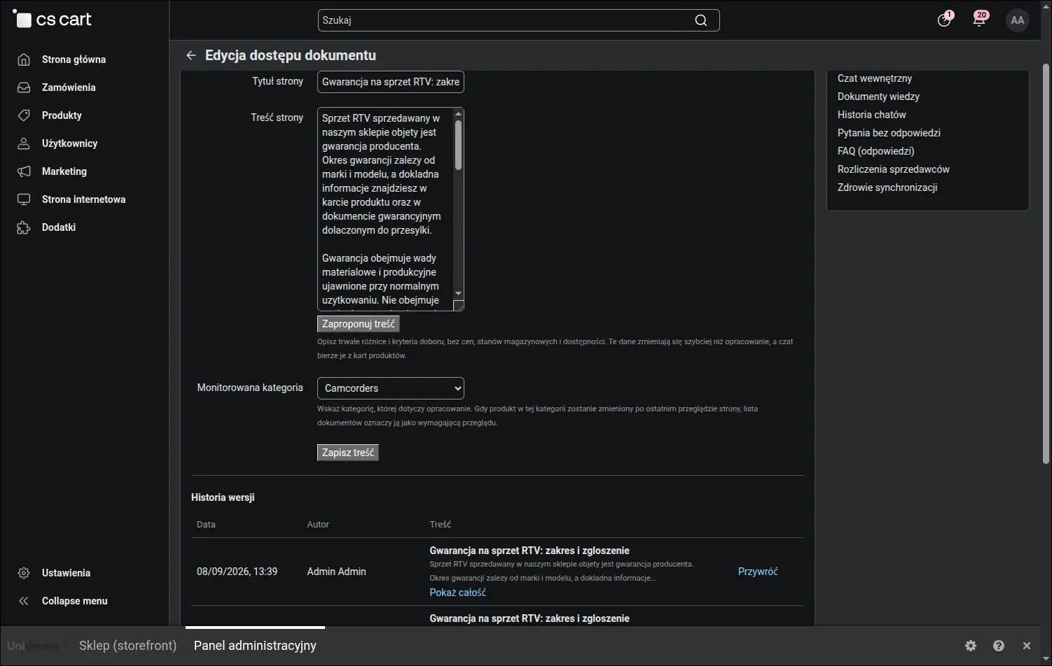Image resolution: width=1052 pixels, height=666 pixels.
Task: Open Strona główna menu item
Action: (74, 59)
